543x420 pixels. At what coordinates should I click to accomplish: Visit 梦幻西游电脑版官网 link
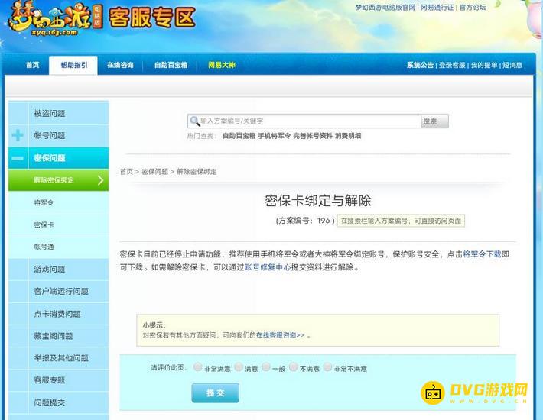(x=385, y=8)
